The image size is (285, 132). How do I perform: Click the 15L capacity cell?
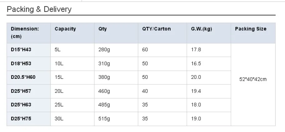click(x=59, y=77)
